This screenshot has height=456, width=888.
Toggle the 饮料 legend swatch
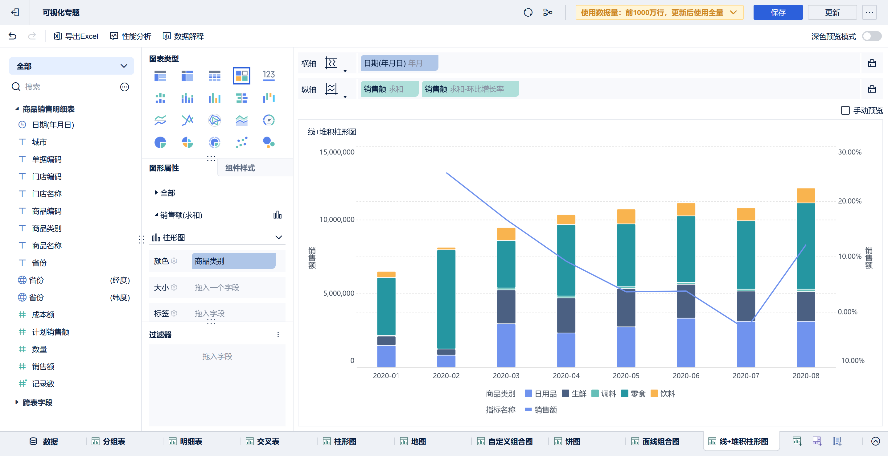pos(654,394)
